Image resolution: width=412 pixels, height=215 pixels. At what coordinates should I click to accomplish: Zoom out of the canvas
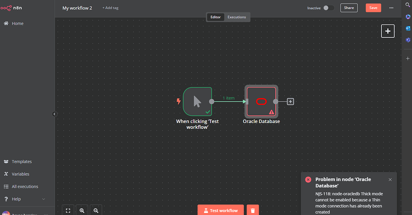pyautogui.click(x=96, y=210)
